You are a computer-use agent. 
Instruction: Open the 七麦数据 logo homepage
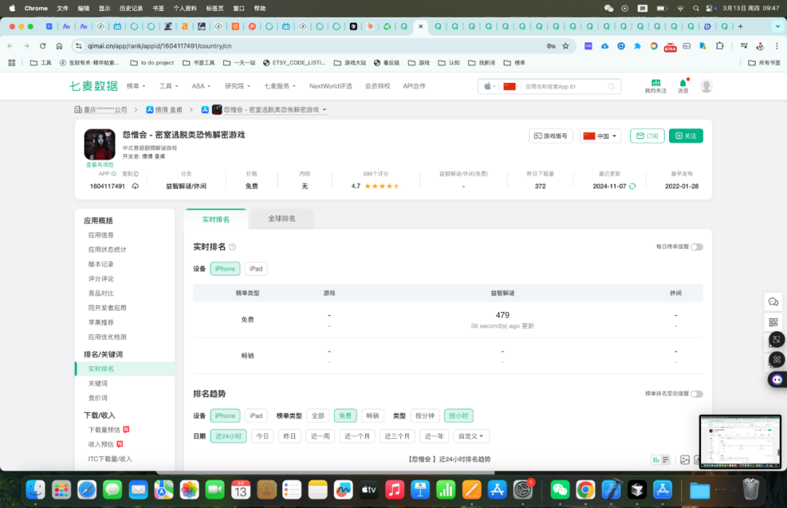point(93,86)
